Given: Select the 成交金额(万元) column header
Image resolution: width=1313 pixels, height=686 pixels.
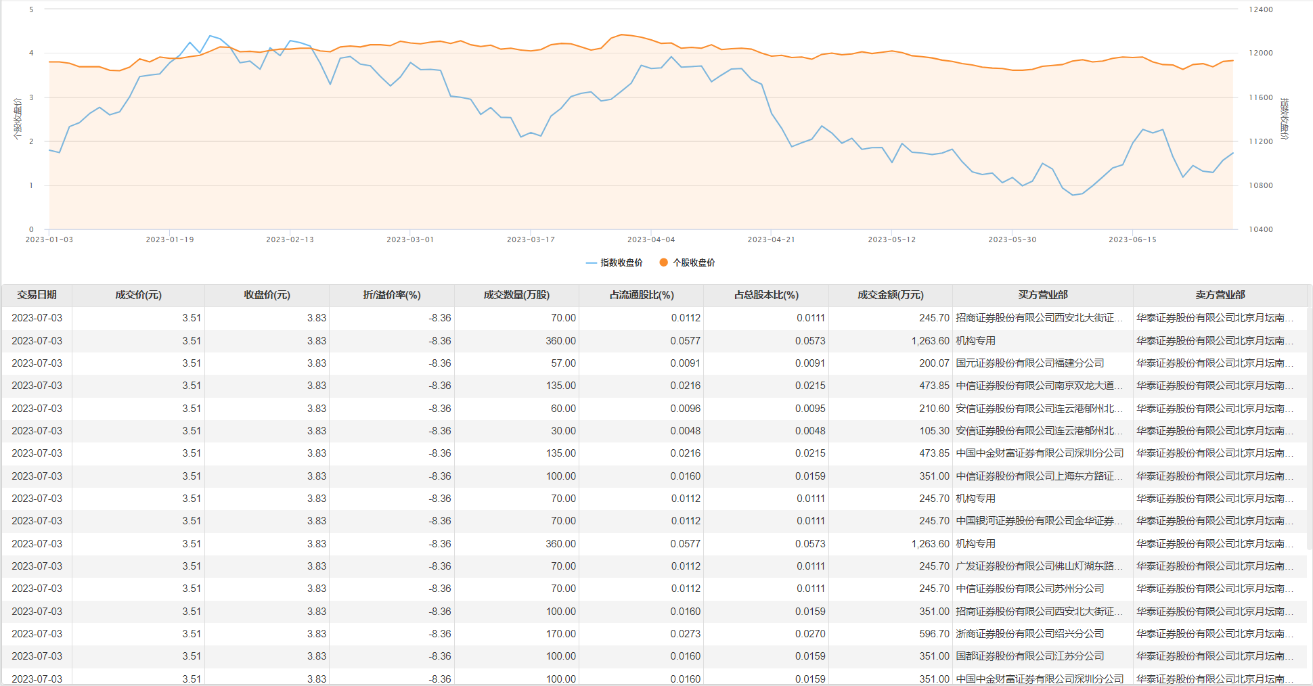Looking at the screenshot, I should point(890,295).
